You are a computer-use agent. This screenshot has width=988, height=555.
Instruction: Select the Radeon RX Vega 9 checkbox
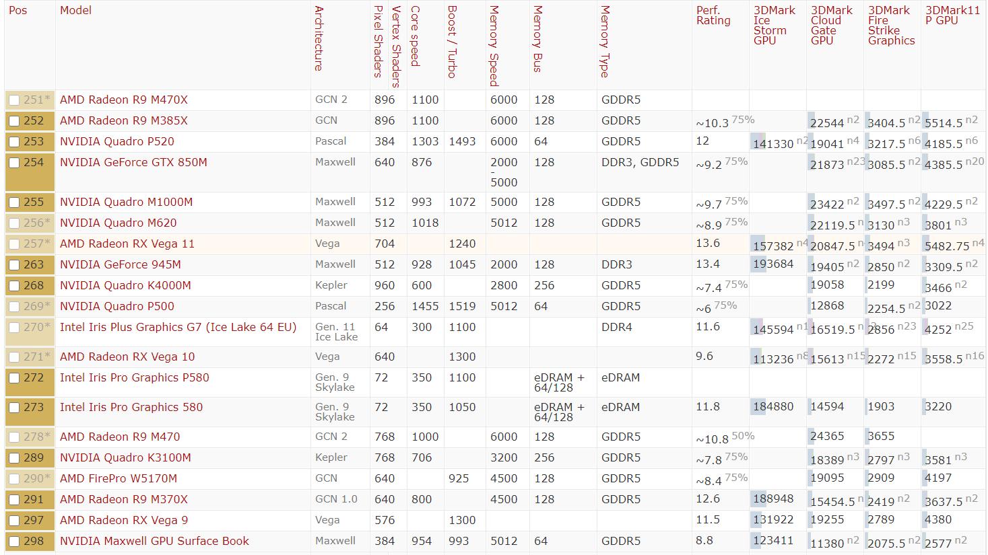14,521
